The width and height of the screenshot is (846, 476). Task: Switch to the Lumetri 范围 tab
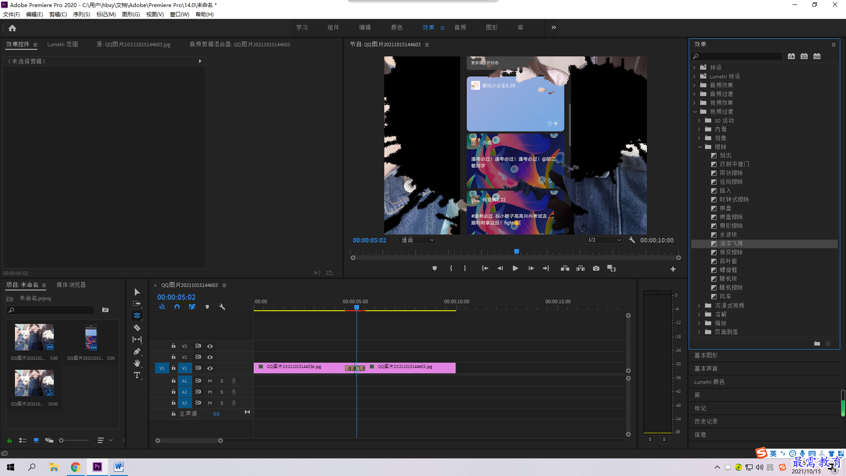point(63,44)
